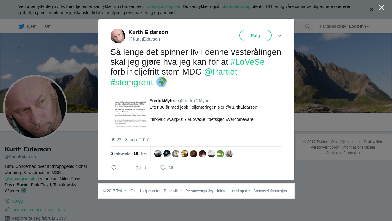Open the Logg inn dropdown
The image size is (392, 221).
[x=359, y=26]
